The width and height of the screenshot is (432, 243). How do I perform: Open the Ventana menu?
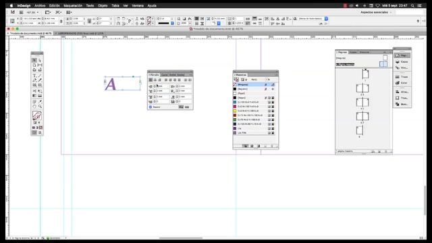tap(138, 5)
